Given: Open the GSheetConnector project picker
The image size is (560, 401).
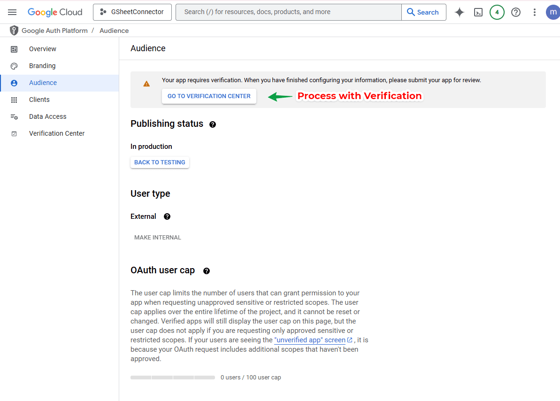Looking at the screenshot, I should (132, 12).
